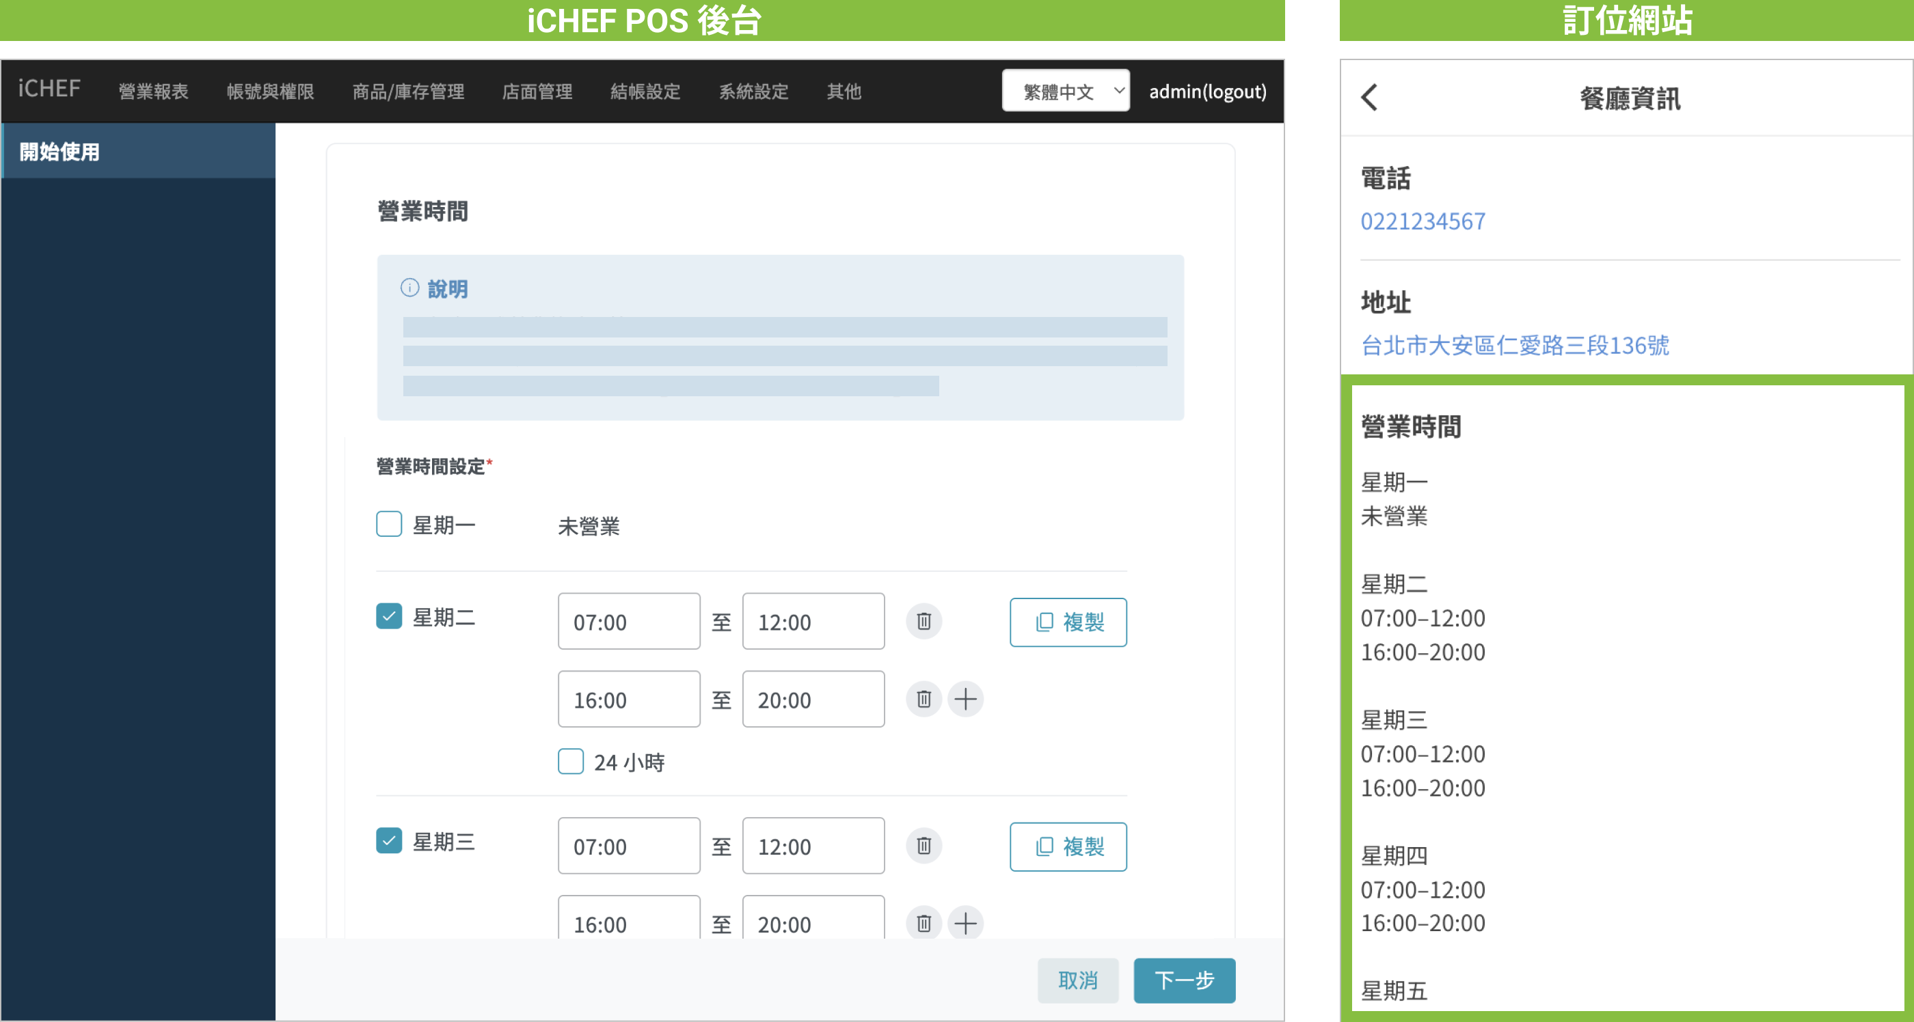This screenshot has height=1022, width=1914.
Task: Uncheck the 星期二 checkbox
Action: 388,616
